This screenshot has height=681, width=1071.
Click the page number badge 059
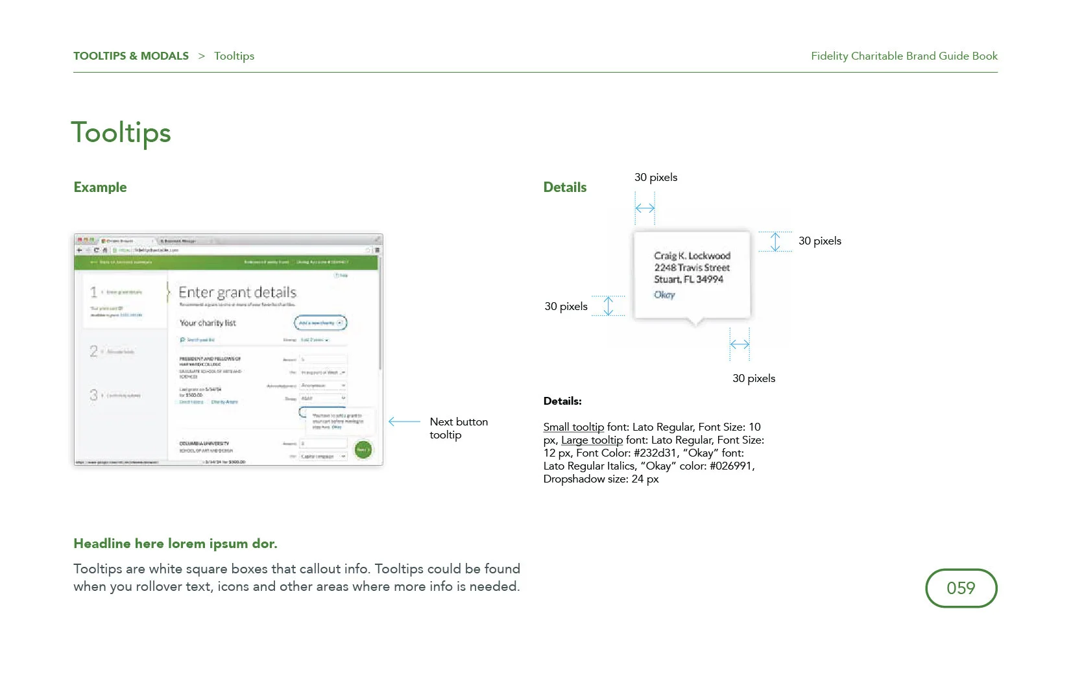(x=961, y=588)
